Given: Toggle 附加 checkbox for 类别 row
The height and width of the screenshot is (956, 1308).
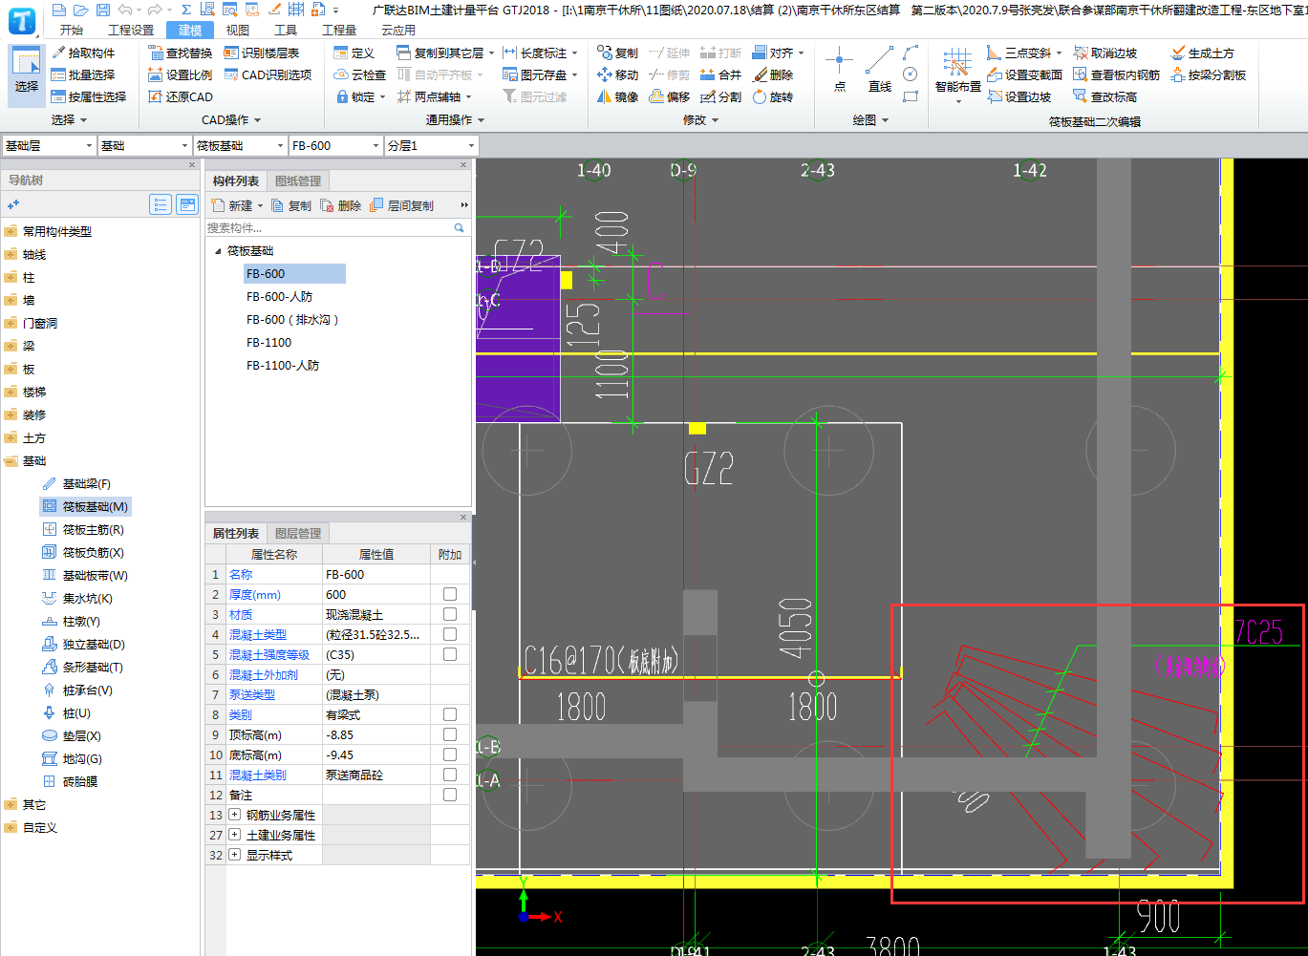Looking at the screenshot, I should coord(450,714).
